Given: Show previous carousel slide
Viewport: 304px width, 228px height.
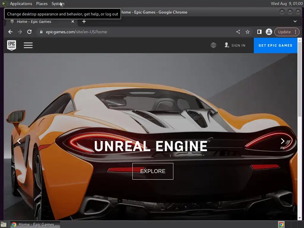Looking at the screenshot, I should pyautogui.click(x=19, y=141).
